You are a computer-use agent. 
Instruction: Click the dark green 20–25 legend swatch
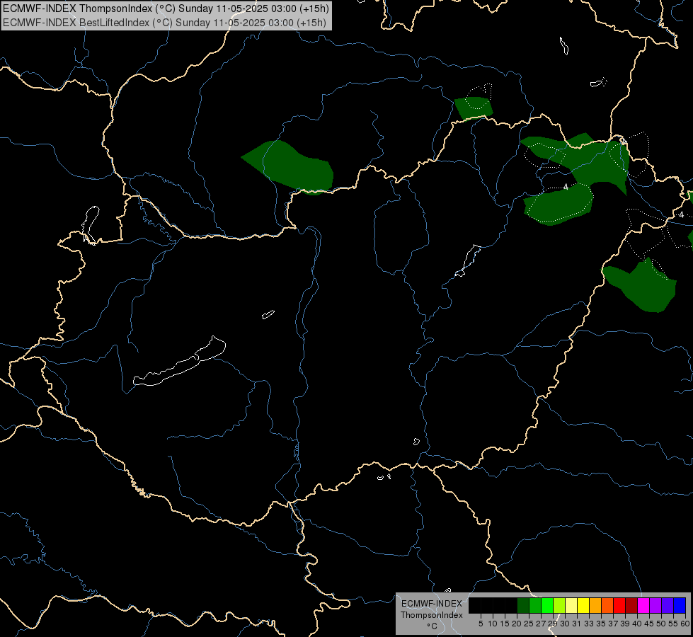(523, 605)
